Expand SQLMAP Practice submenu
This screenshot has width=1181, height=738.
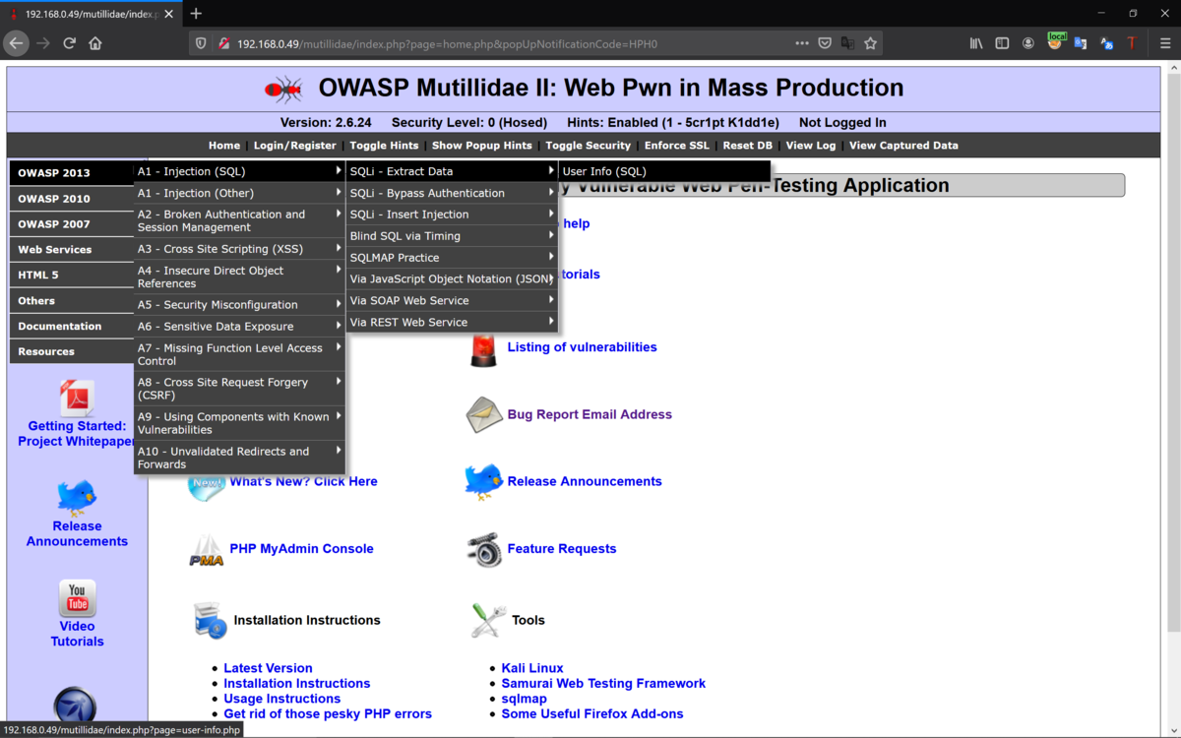[452, 258]
